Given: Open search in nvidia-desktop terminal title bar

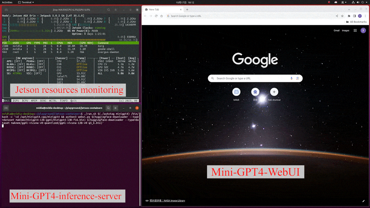Looking at the screenshot, I should pyautogui.click(x=108, y=108).
